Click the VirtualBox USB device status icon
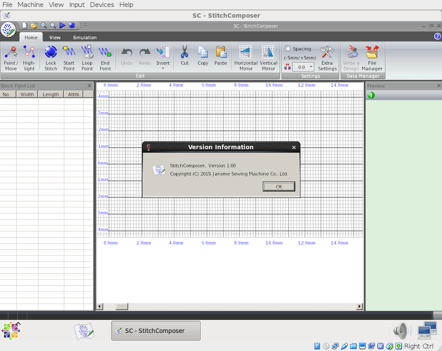This screenshot has height=351, width=442. 344,346
